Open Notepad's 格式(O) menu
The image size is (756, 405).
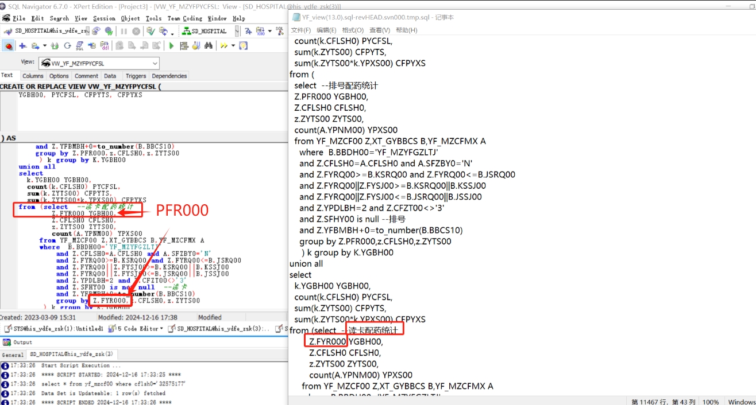tap(353, 30)
